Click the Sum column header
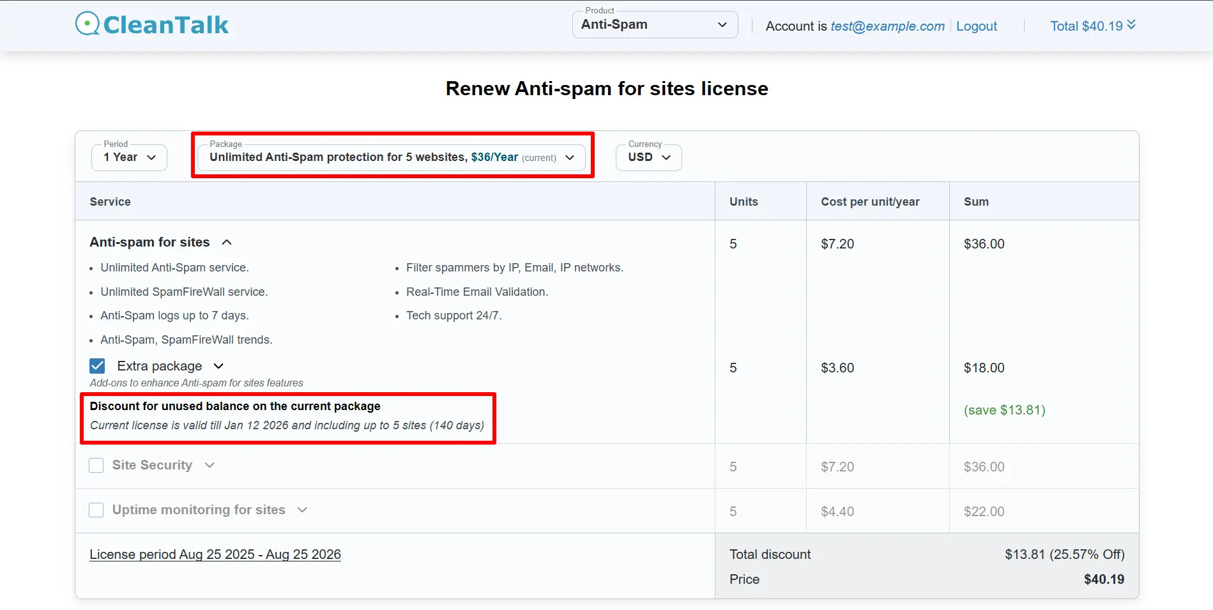Image resolution: width=1213 pixels, height=610 pixels. [x=976, y=202]
